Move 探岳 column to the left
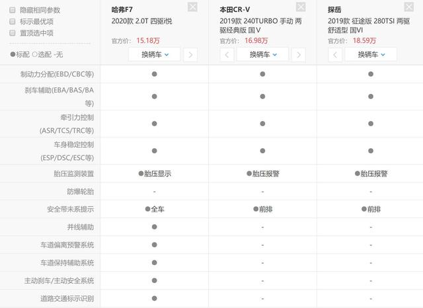Viewport: 423px width, 308px height. tap(335, 55)
